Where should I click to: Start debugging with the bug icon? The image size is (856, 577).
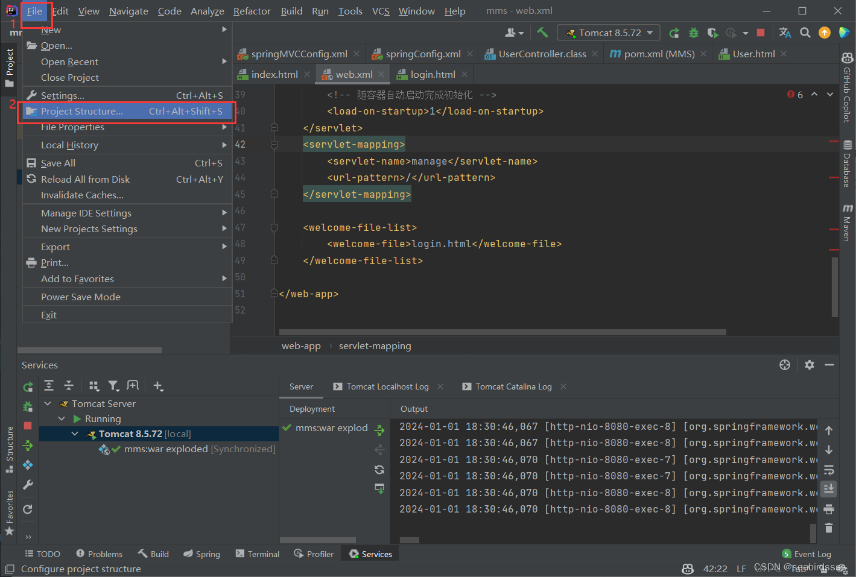click(694, 33)
